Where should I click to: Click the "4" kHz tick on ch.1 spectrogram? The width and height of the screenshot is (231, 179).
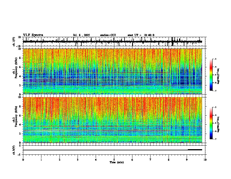coord(20,76)
